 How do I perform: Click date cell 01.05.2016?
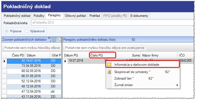coord(38,76)
